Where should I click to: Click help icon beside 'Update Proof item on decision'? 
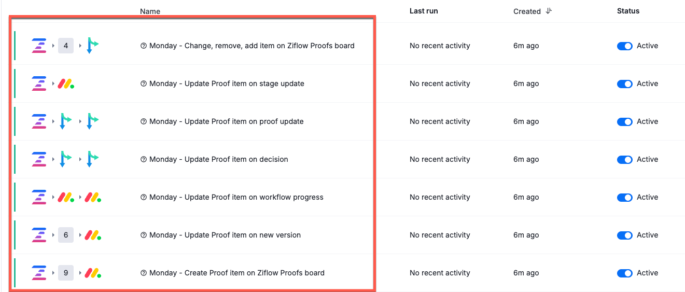click(144, 159)
